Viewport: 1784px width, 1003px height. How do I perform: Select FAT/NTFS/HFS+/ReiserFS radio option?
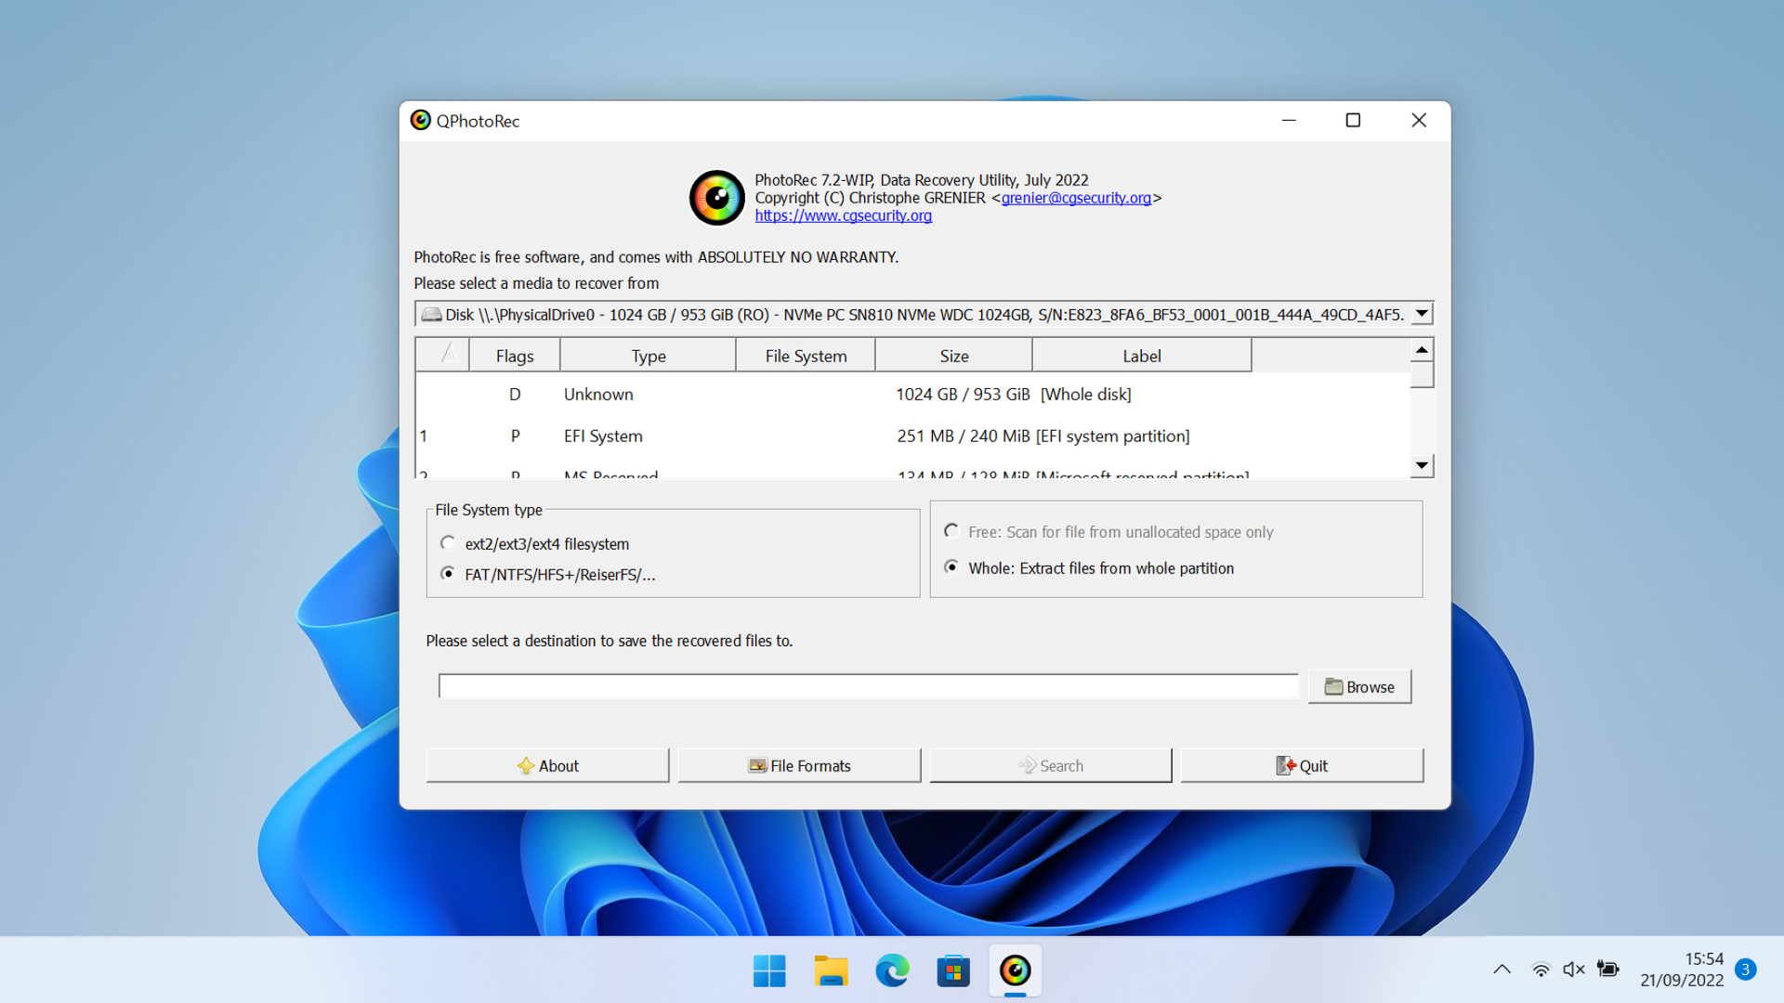tap(449, 574)
